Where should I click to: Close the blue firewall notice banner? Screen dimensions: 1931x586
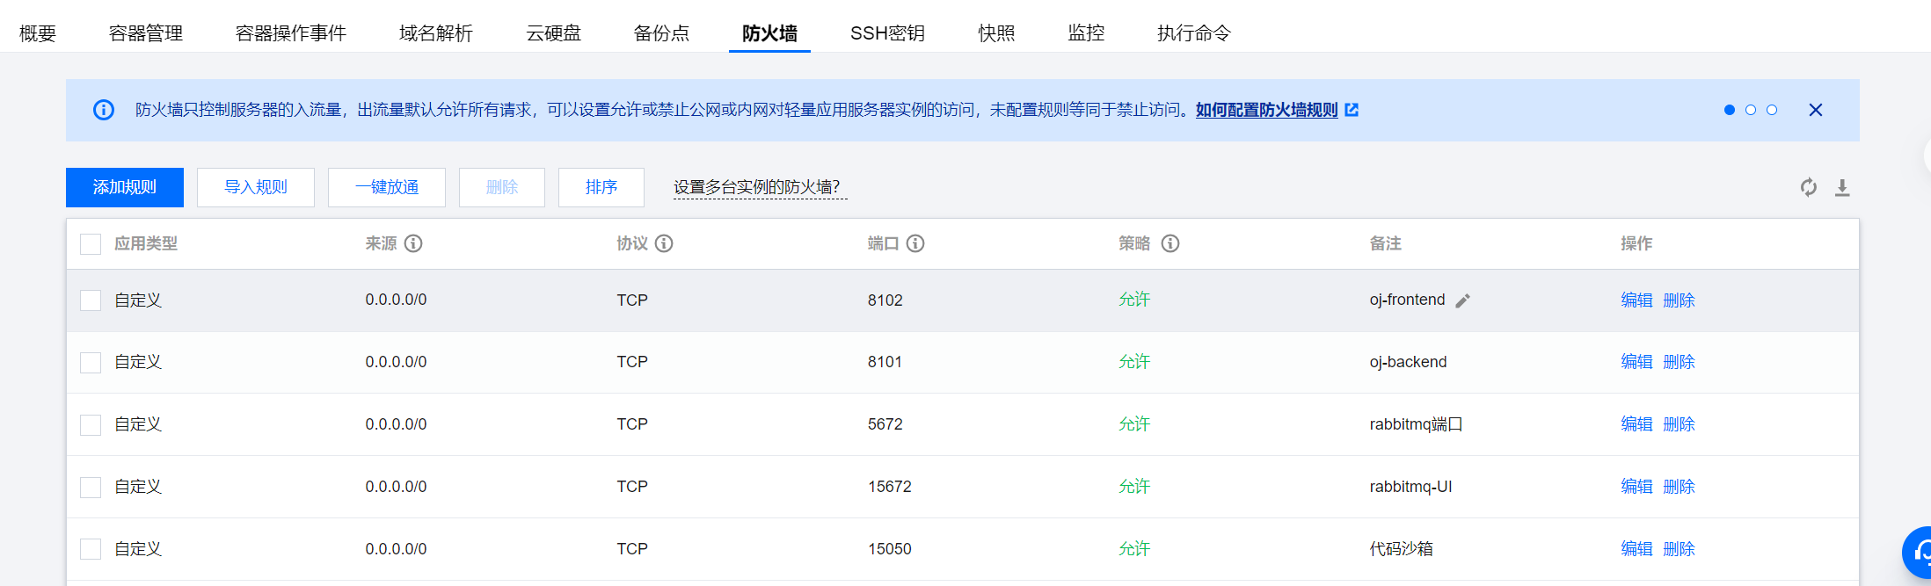1816,110
